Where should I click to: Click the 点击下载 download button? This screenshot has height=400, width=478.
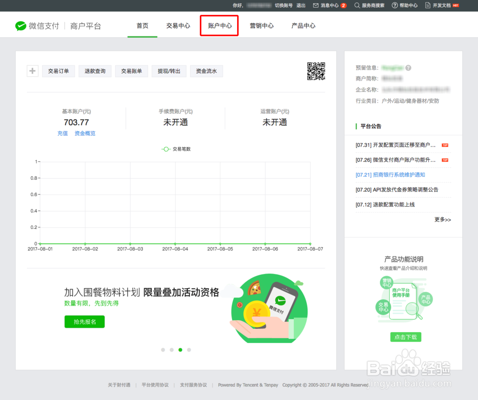coord(405,337)
